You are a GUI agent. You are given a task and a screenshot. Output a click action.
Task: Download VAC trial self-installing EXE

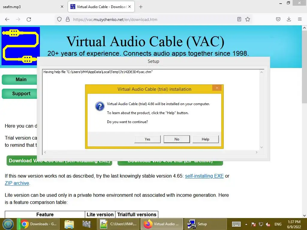pos(59,163)
